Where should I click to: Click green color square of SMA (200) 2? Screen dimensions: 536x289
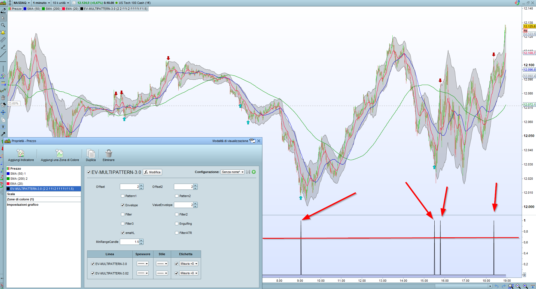point(8,179)
